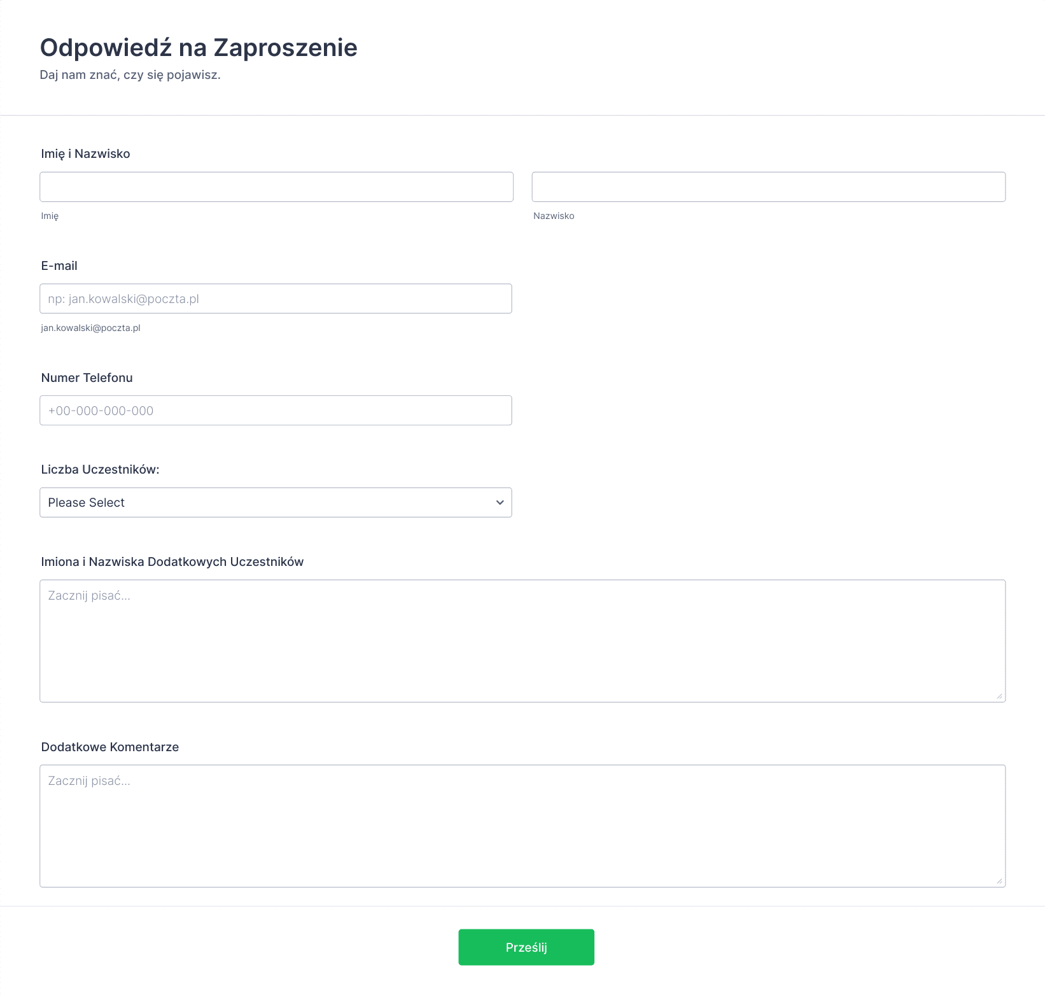Click the jan.kowalski@poczta.pl hint under the E-mail field
This screenshot has height=995, width=1045.
tap(90, 328)
